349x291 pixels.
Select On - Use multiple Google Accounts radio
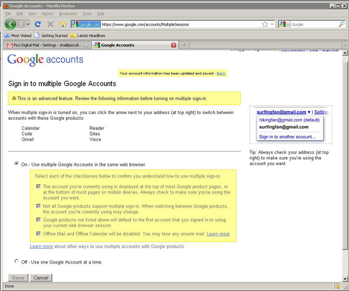point(16,163)
